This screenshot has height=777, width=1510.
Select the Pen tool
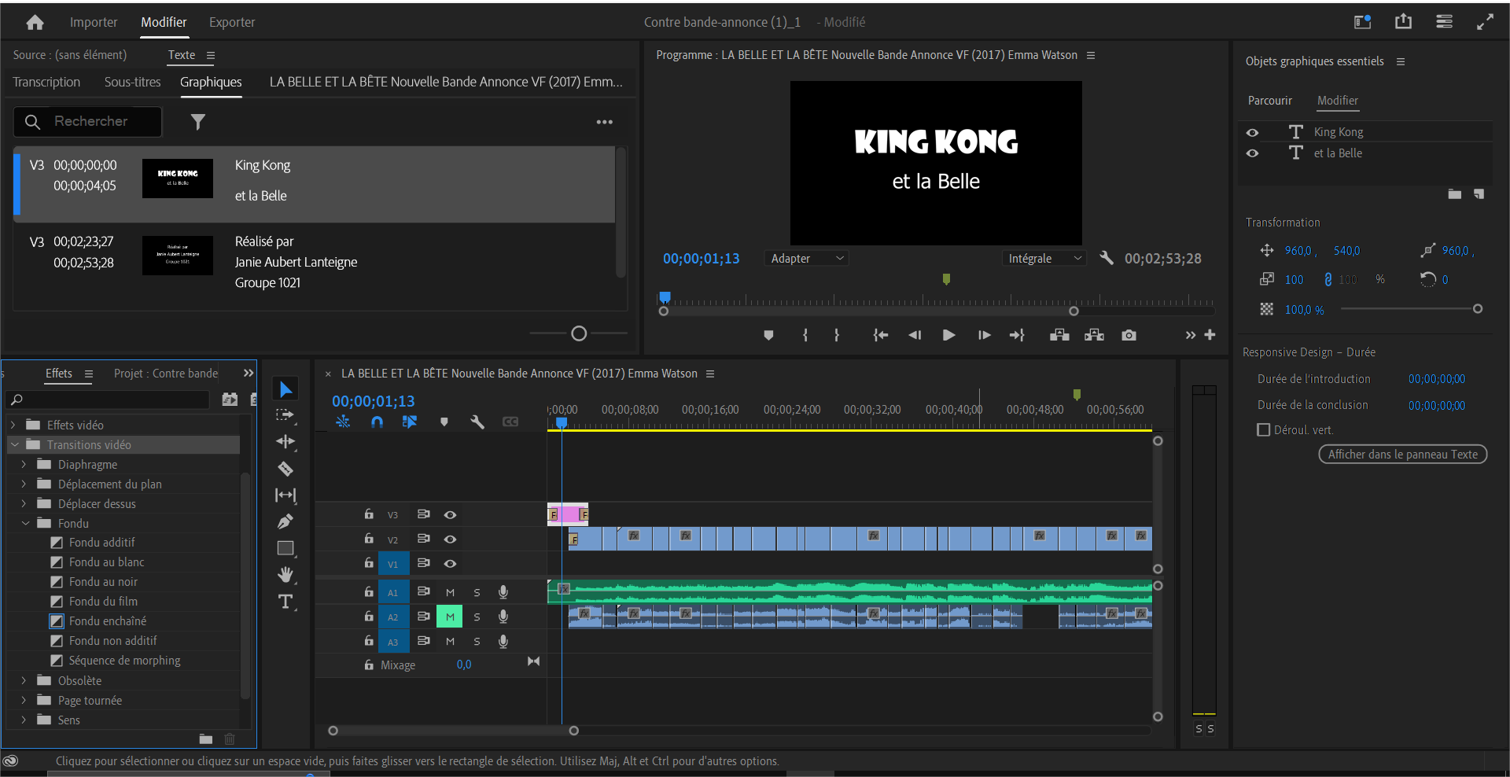click(x=285, y=521)
